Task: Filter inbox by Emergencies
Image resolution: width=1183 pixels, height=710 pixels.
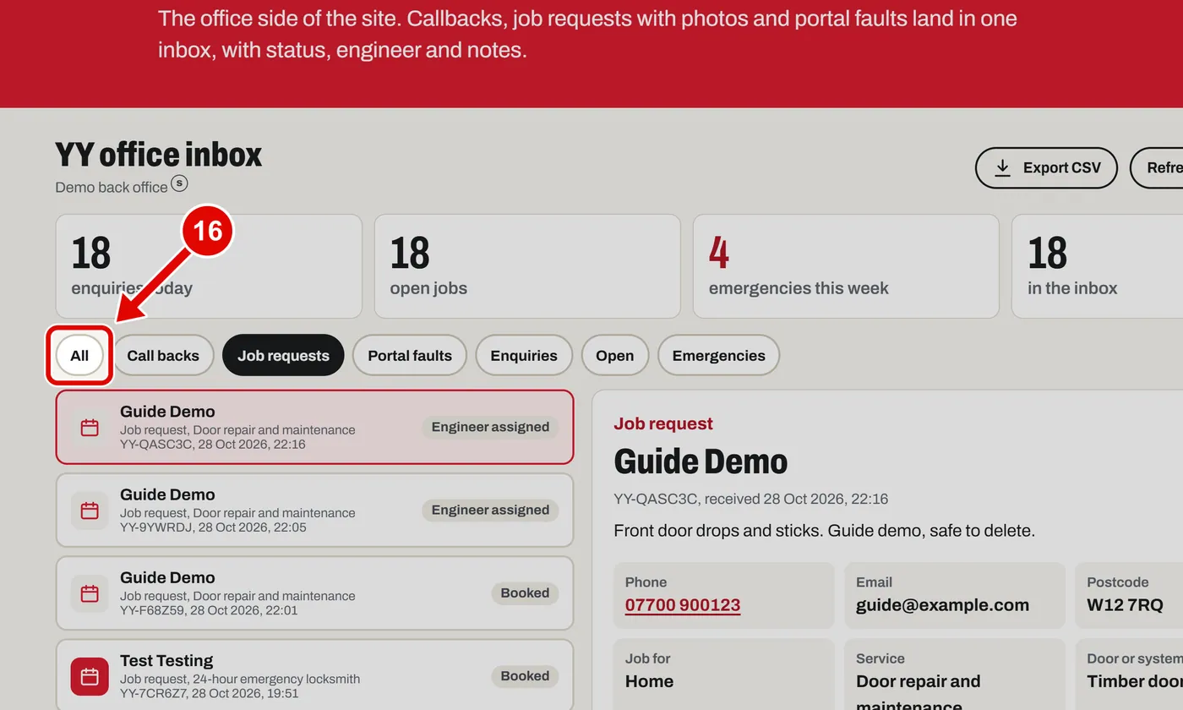Action: pyautogui.click(x=719, y=356)
